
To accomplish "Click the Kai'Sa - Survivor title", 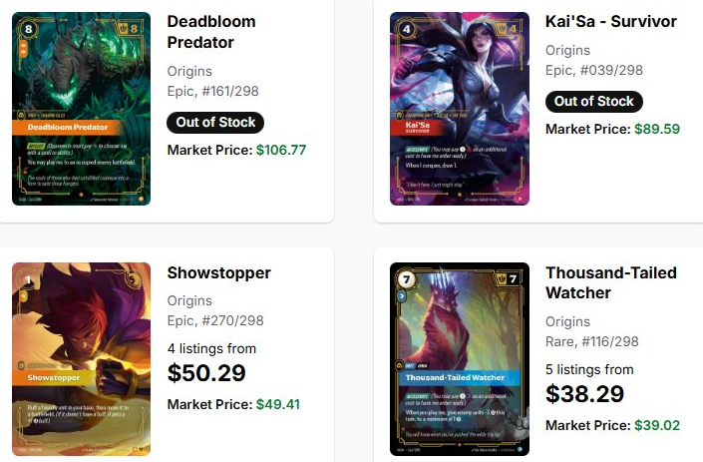I will 611,21.
